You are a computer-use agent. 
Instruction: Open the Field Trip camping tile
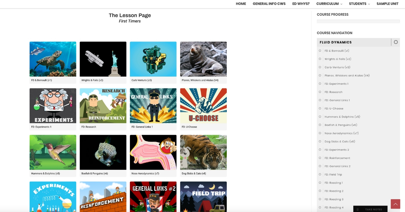[204, 197]
